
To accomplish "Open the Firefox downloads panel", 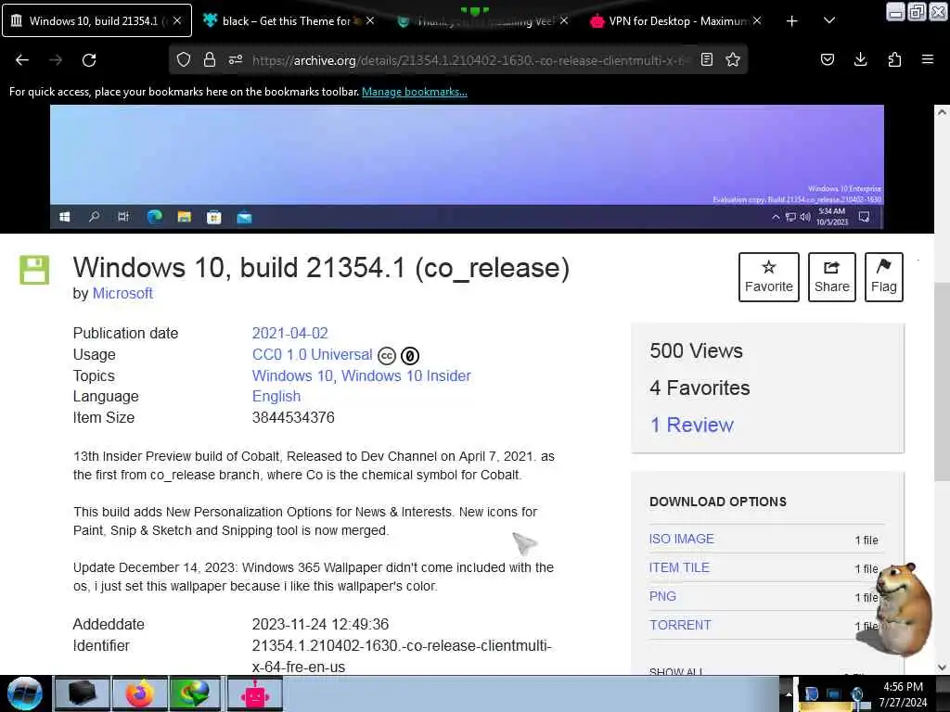I will pos(860,59).
